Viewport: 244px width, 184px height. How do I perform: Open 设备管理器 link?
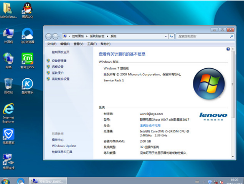[x=59, y=61]
